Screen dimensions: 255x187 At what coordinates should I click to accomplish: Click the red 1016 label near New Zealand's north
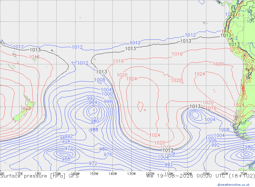[x=34, y=57]
